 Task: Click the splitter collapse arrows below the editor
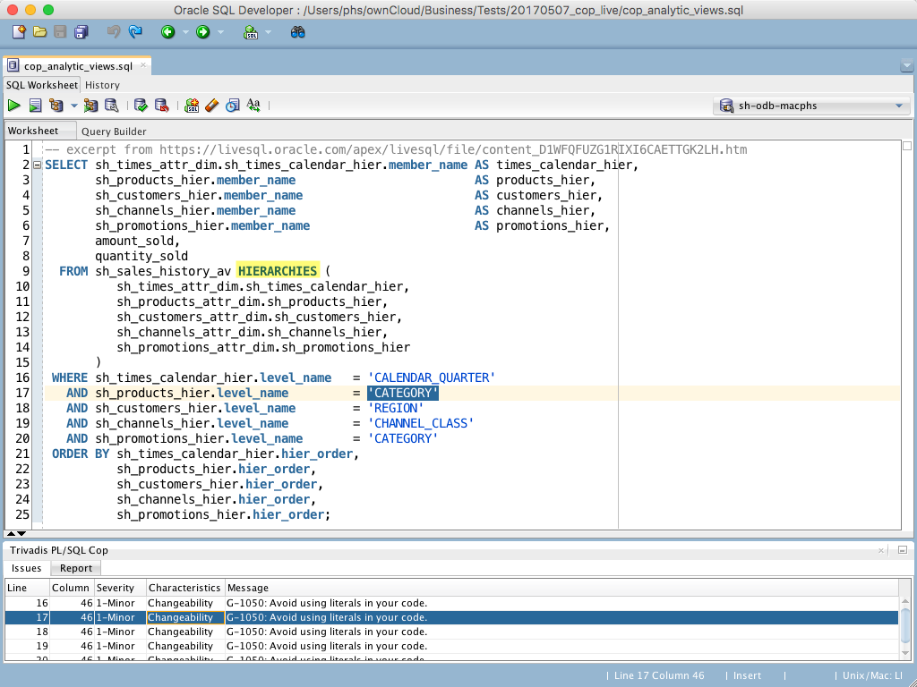pyautogui.click(x=16, y=533)
